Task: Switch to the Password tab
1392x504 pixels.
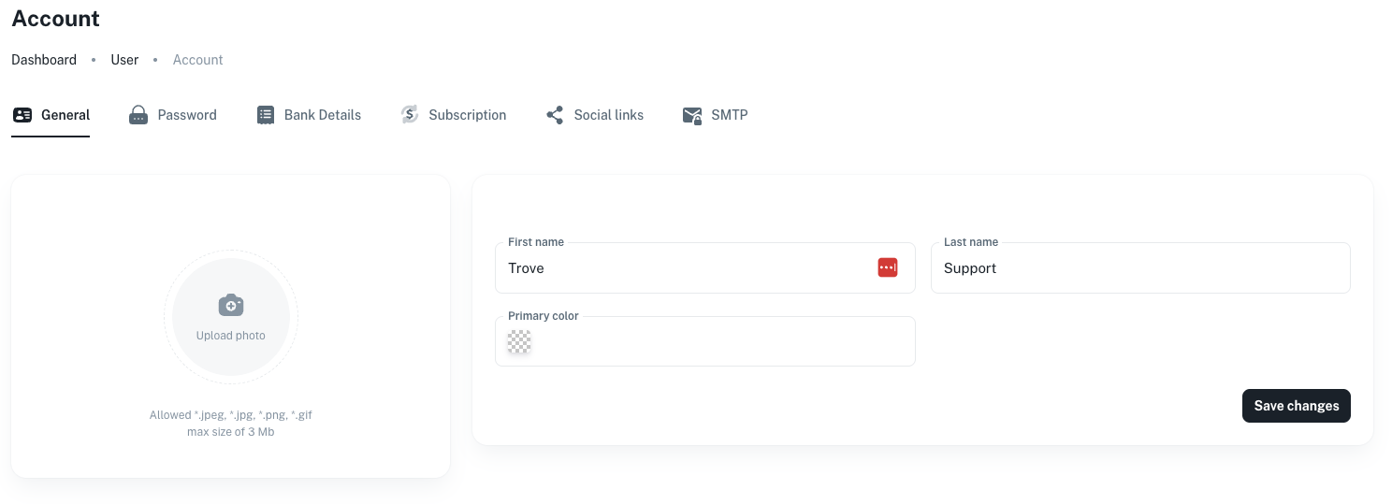Action: point(186,115)
